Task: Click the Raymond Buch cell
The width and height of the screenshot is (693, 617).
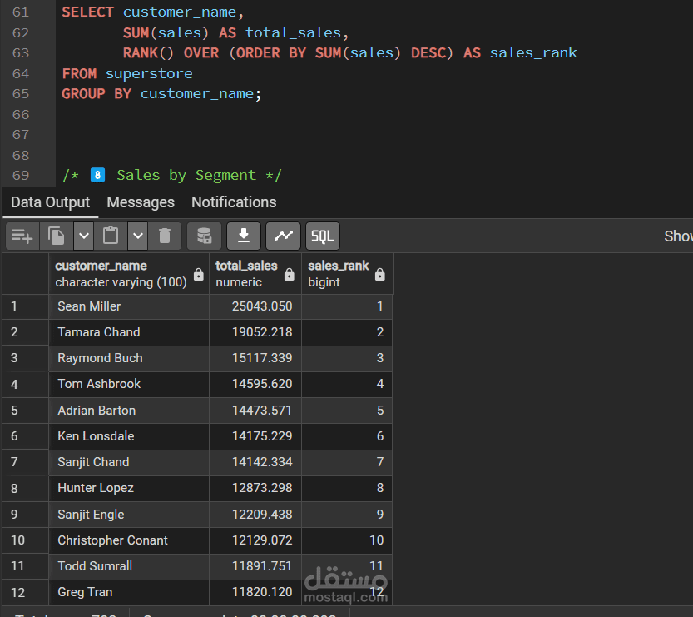Action: click(x=129, y=358)
